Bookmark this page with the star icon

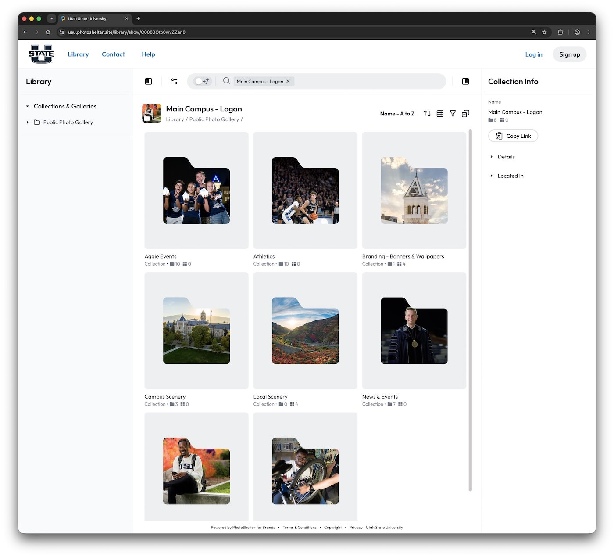coord(544,32)
